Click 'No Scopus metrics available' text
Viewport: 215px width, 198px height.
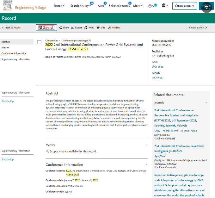pos(71,152)
